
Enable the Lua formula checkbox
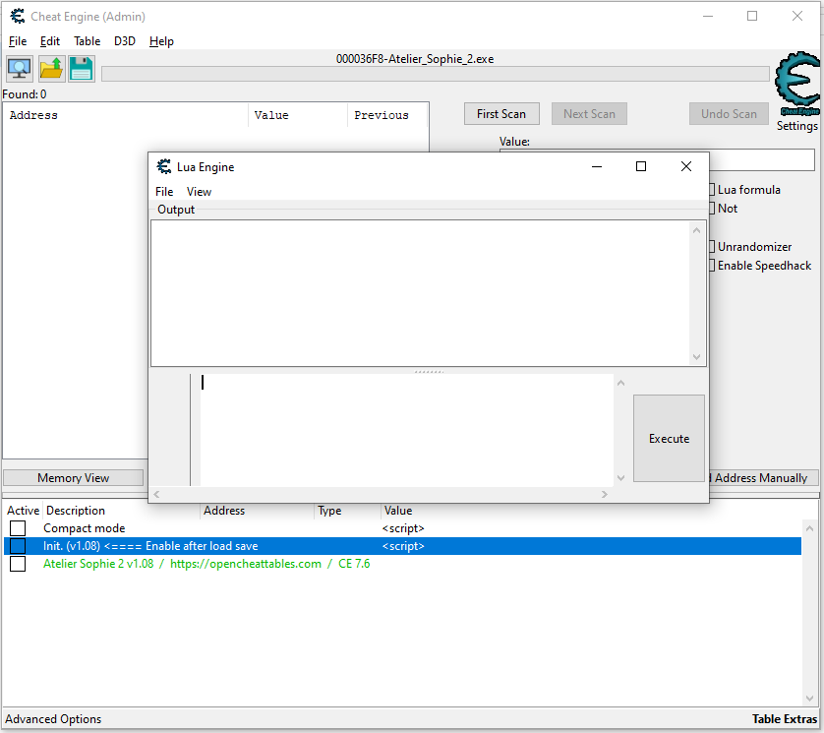(x=712, y=190)
